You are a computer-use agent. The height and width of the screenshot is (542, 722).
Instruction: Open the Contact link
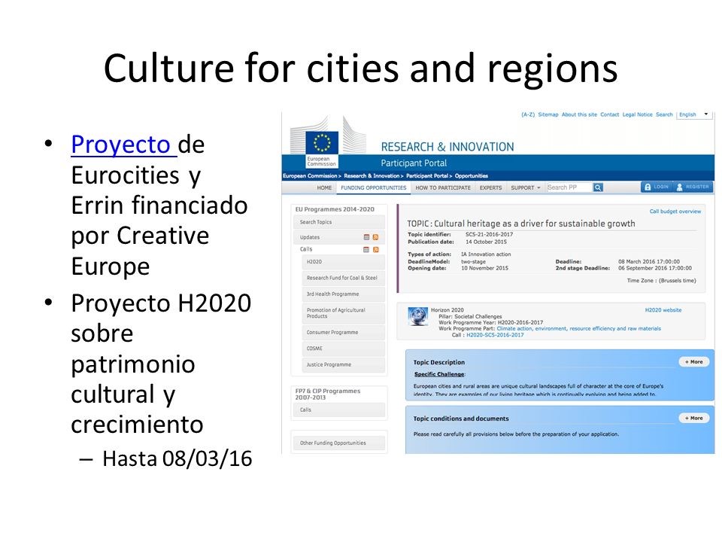(610, 114)
